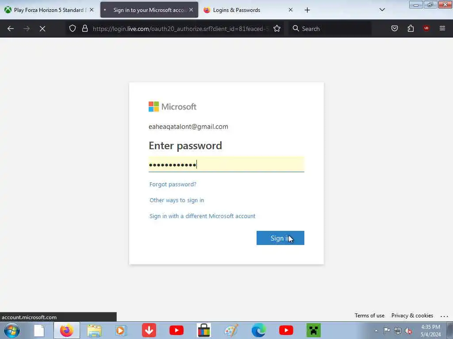Close the Logins & Passwords tab
Screen dimensions: 453x339
[291, 10]
